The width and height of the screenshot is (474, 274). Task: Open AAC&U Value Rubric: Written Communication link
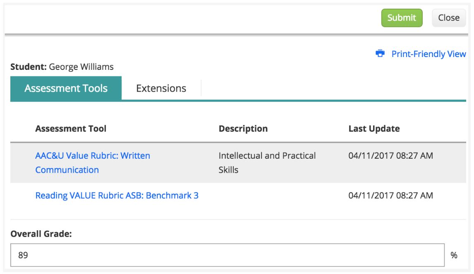(93, 162)
